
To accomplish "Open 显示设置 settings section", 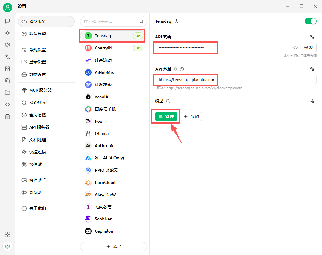I will coord(46,62).
